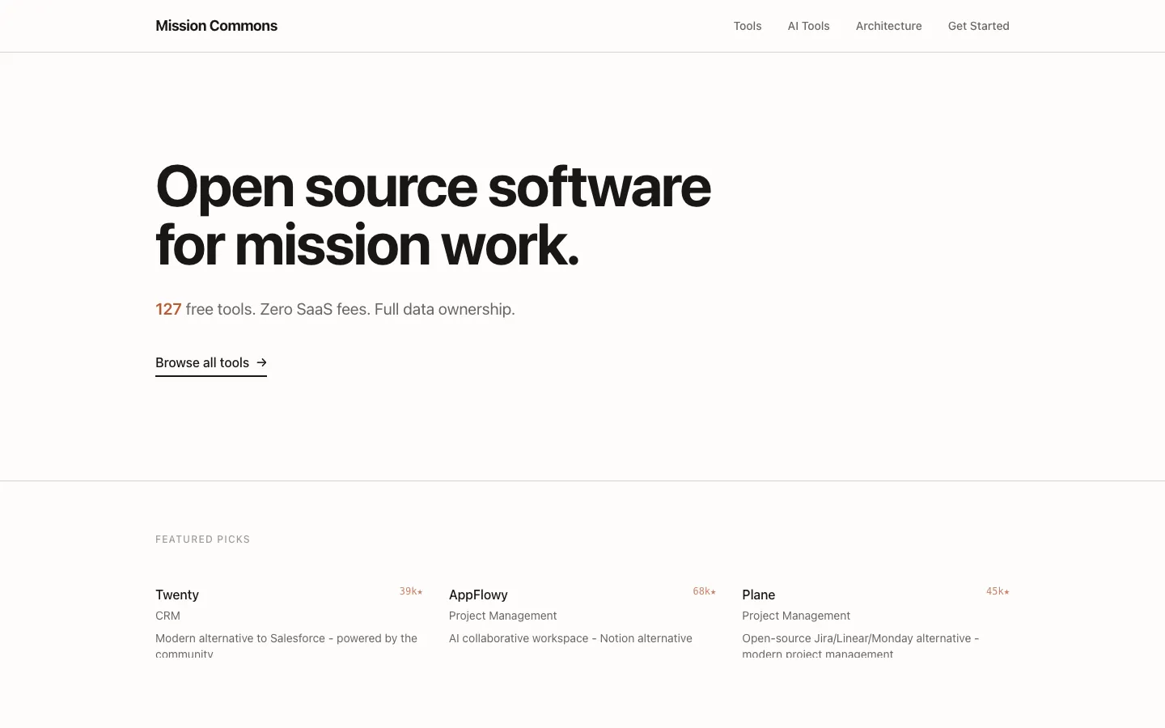Click the 127 tools counter in the tagline
This screenshot has height=728, width=1165.
point(168,309)
